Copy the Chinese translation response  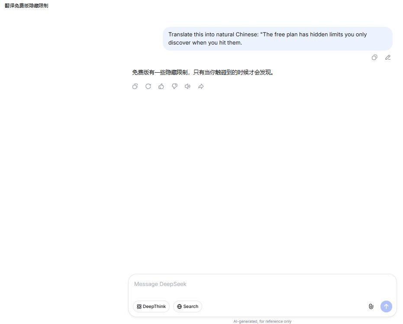tap(135, 87)
